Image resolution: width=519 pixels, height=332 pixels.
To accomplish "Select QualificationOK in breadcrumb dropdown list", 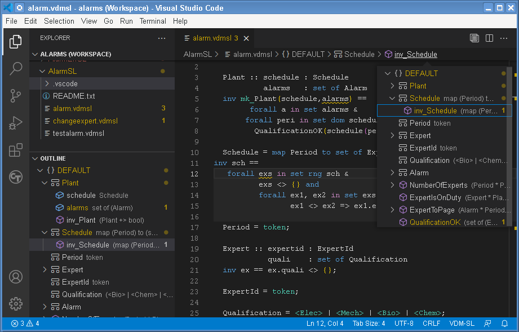I will [434, 222].
